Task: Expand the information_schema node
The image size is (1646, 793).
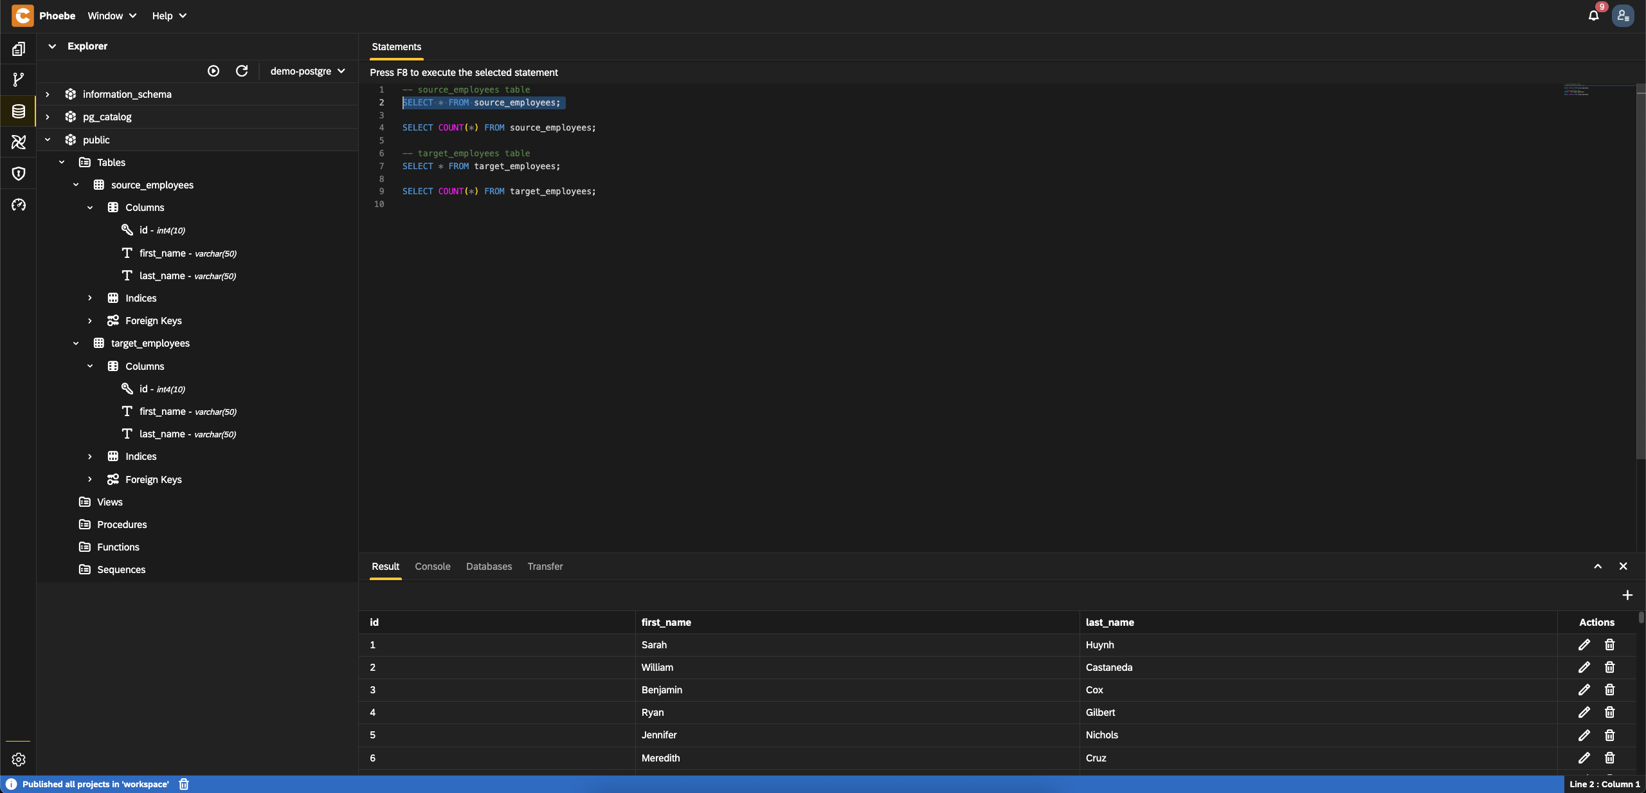Action: [x=48, y=94]
